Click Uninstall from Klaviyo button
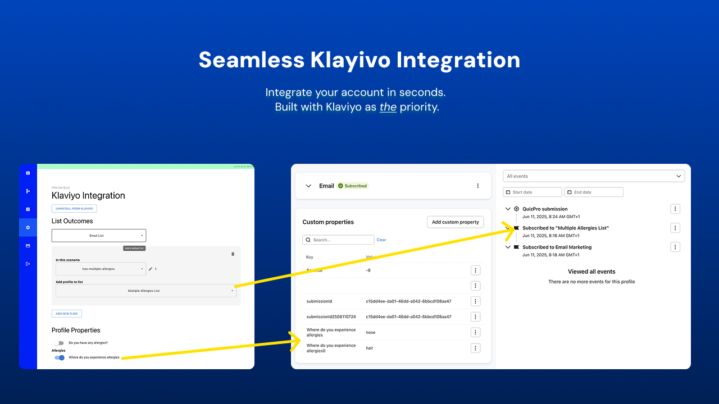 pos(74,209)
